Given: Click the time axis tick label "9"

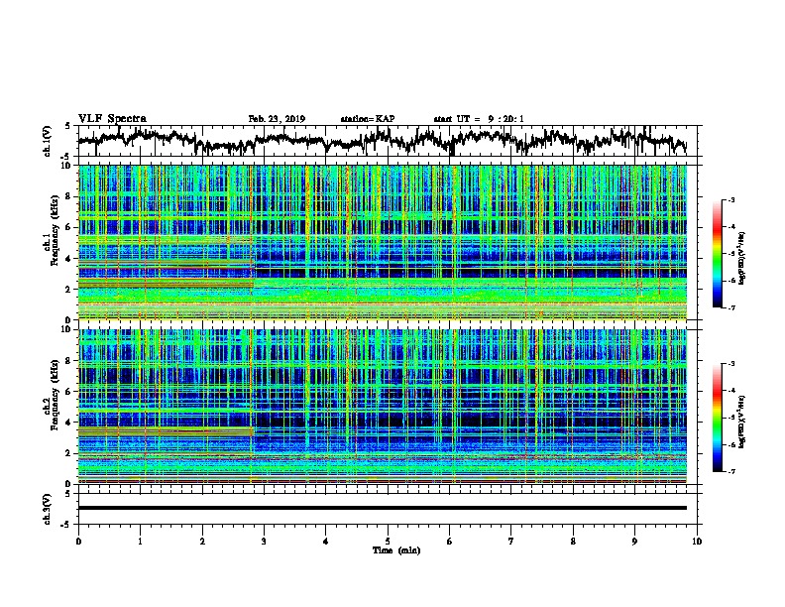Looking at the screenshot, I should click(634, 542).
